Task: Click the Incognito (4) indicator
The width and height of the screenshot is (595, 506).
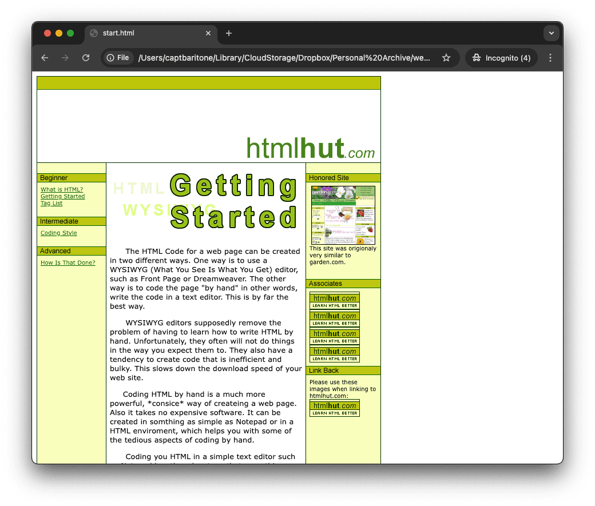Action: [501, 58]
